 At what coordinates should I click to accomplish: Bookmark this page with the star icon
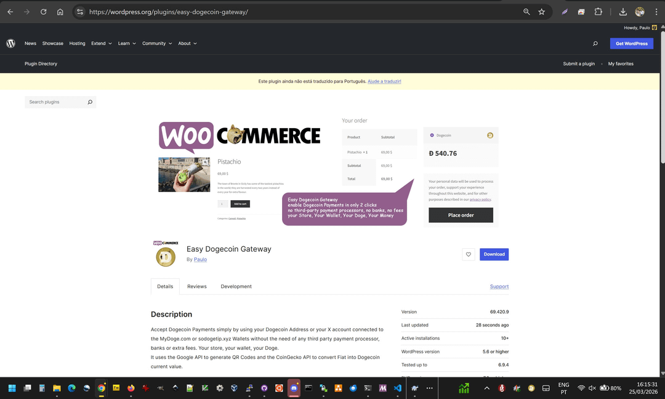tap(542, 12)
